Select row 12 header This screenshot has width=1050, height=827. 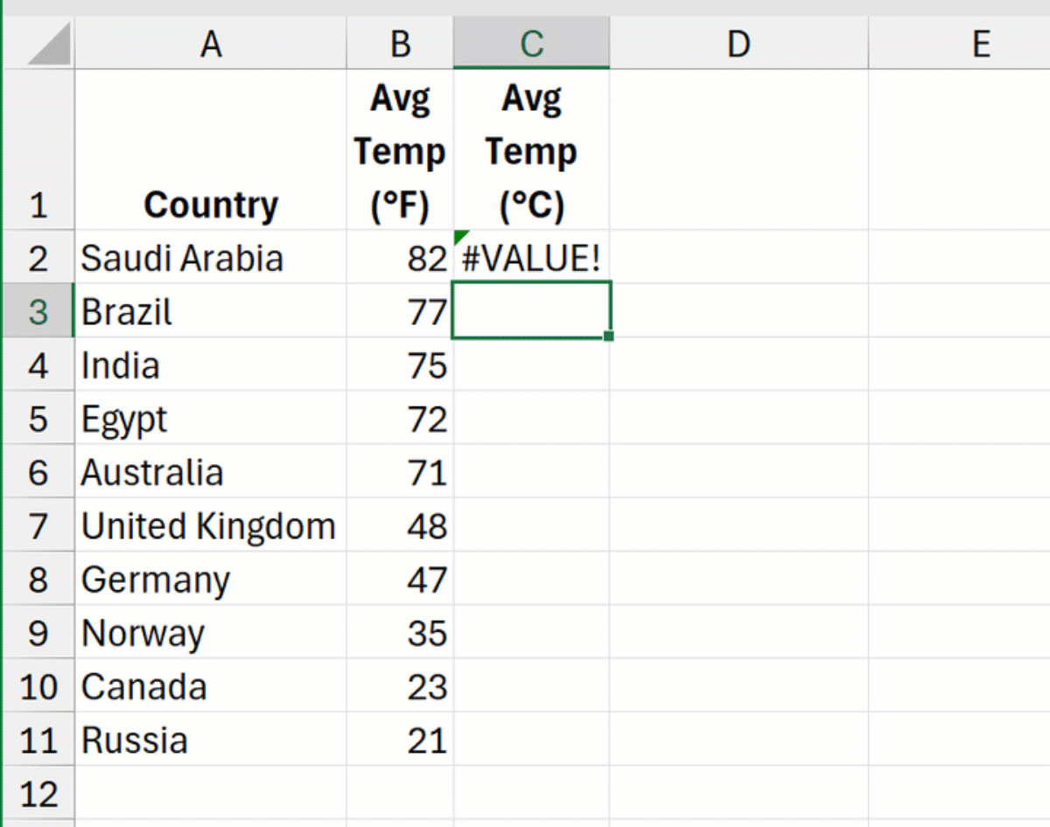[x=38, y=793]
